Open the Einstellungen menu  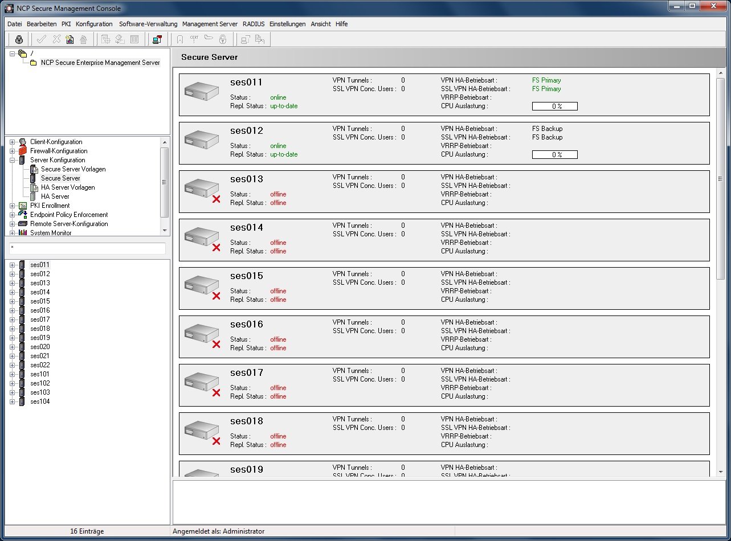[x=287, y=24]
